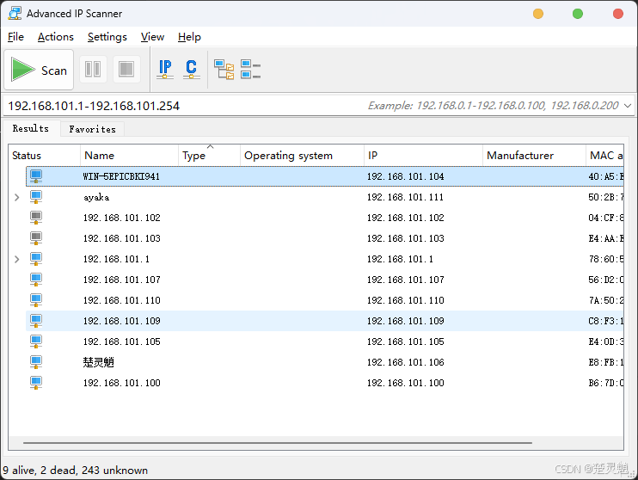Viewport: 638px width, 480px height.
Task: Switch to the Results tab
Action: coord(31,128)
